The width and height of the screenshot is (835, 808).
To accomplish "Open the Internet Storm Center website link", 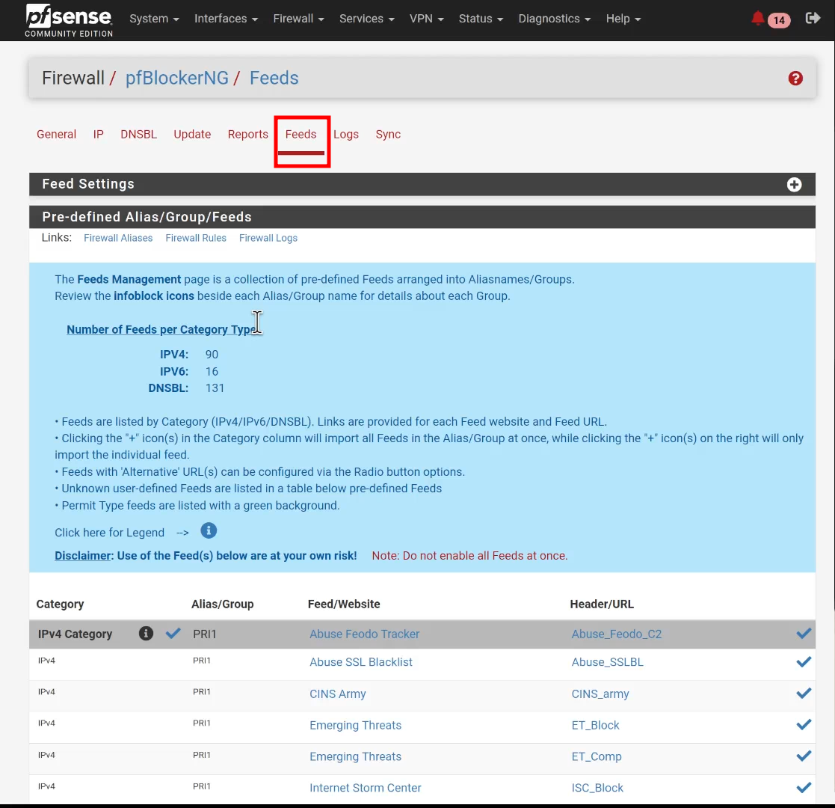I will point(366,788).
